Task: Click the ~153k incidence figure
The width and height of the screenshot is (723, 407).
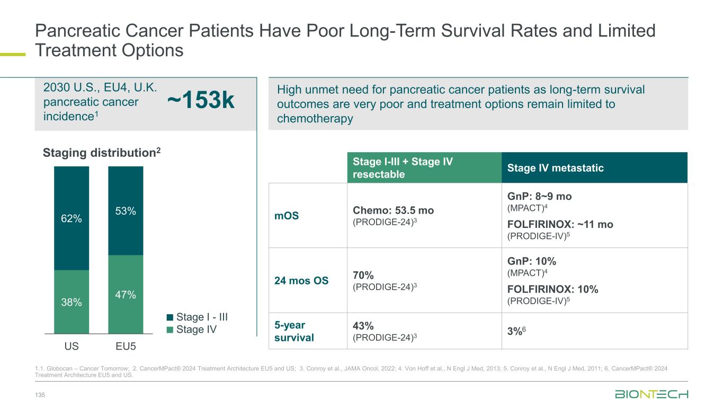Action: (x=201, y=101)
